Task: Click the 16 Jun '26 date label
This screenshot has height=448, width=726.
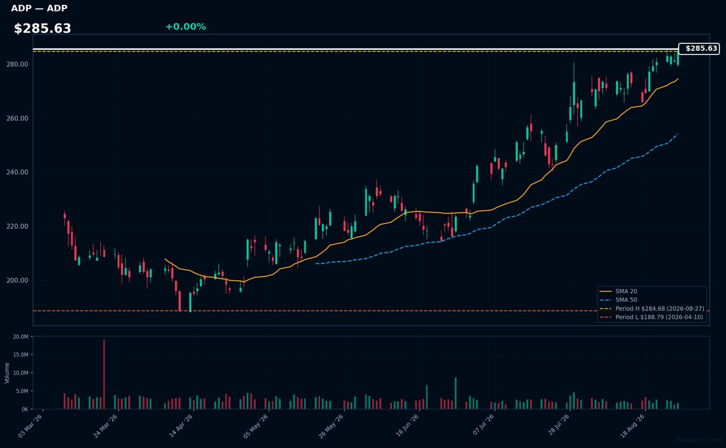Action: [x=406, y=426]
